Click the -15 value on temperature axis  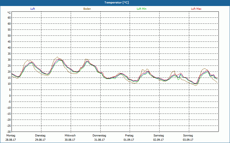9,114
